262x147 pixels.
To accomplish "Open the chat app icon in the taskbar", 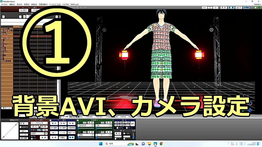I will tap(143, 144).
